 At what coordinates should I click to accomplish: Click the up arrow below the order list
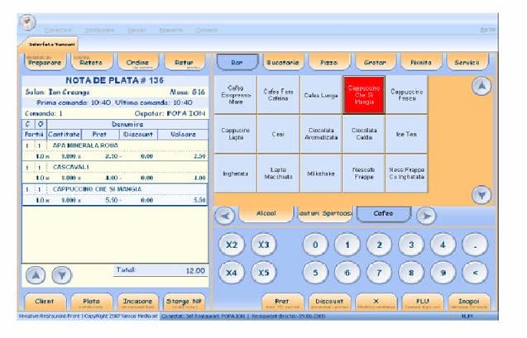36,276
